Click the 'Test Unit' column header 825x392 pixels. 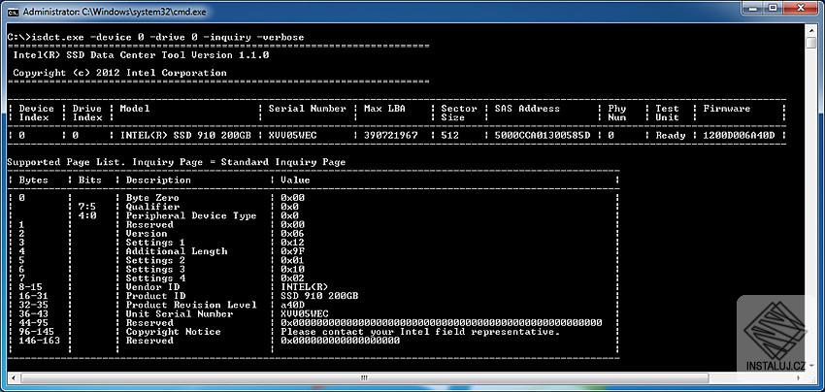pos(667,114)
